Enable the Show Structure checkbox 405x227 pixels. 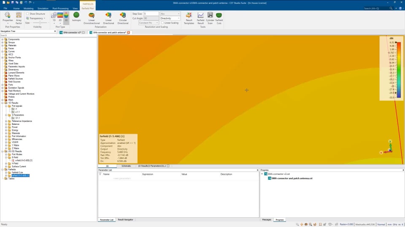[27, 13]
